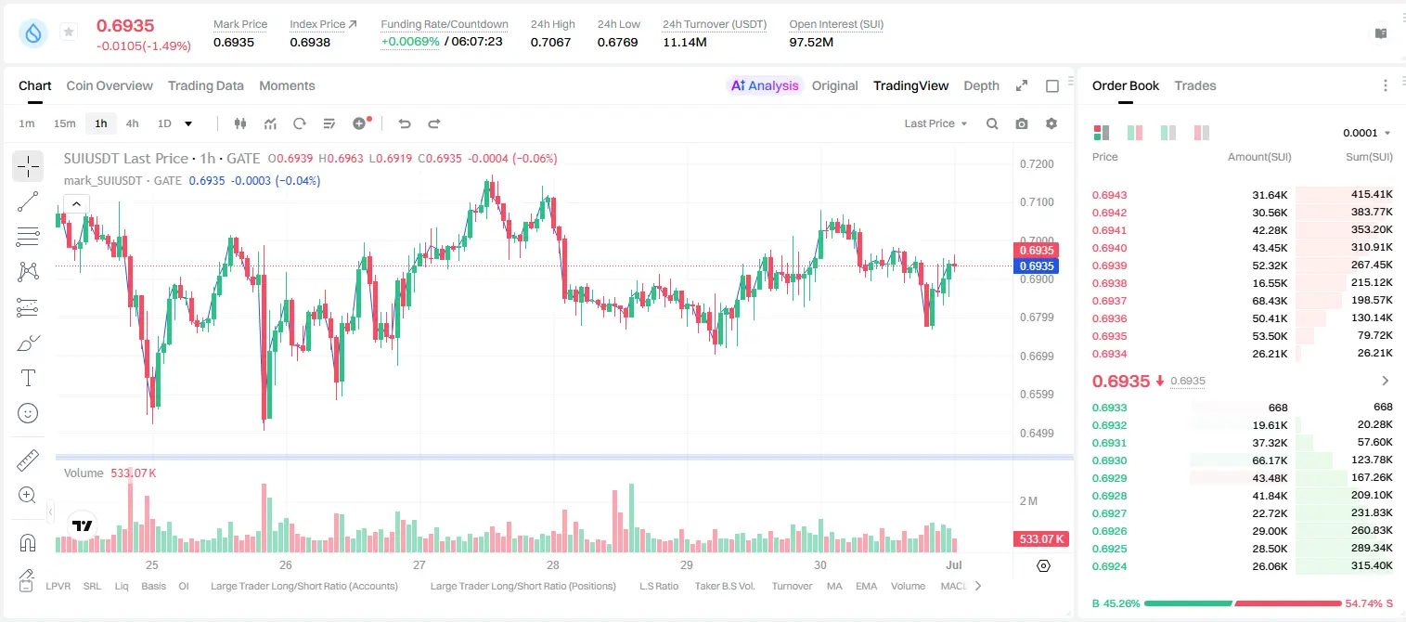Image resolution: width=1406 pixels, height=622 pixels.
Task: Click the 0.6940 sell order row
Action: pos(1242,248)
